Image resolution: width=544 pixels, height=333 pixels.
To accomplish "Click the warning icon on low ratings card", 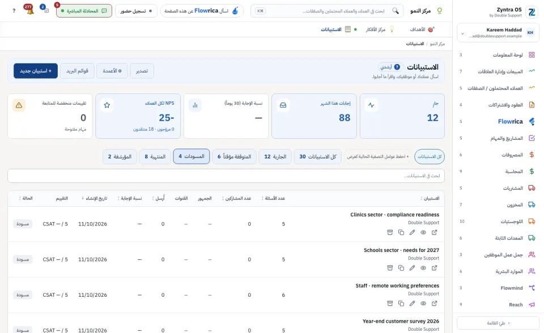I will coord(19,105).
